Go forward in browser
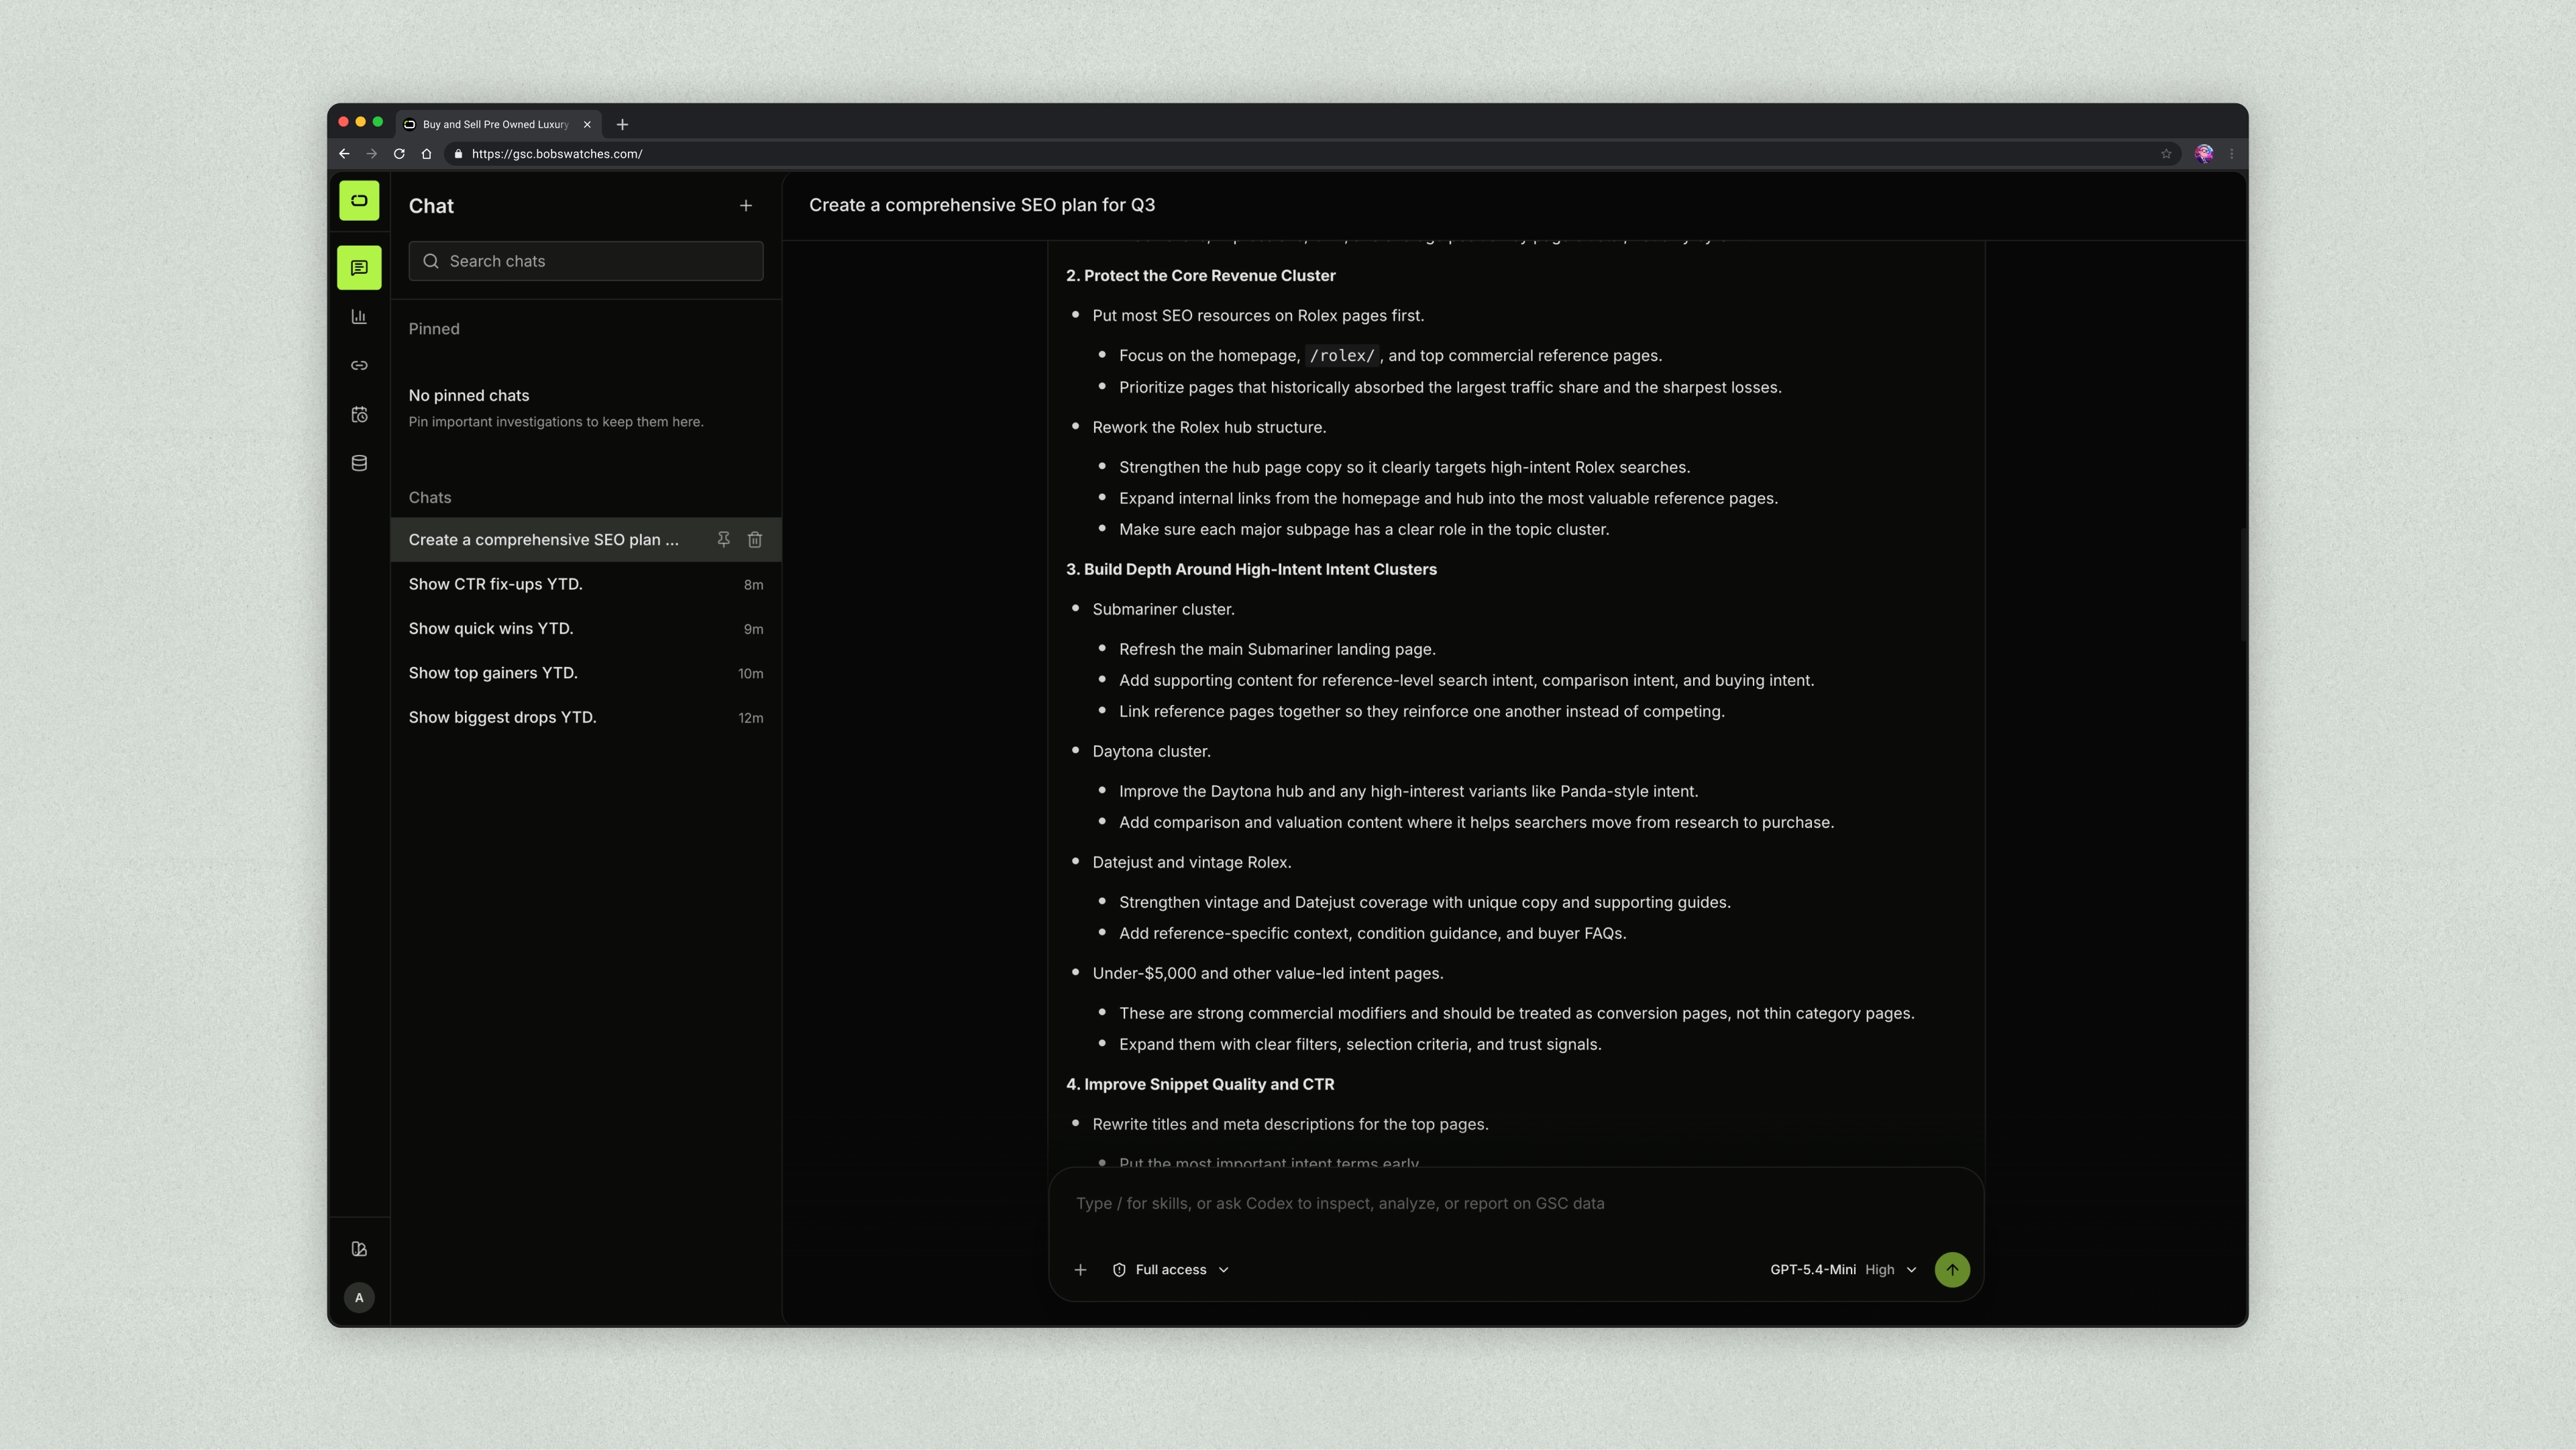 tap(372, 154)
